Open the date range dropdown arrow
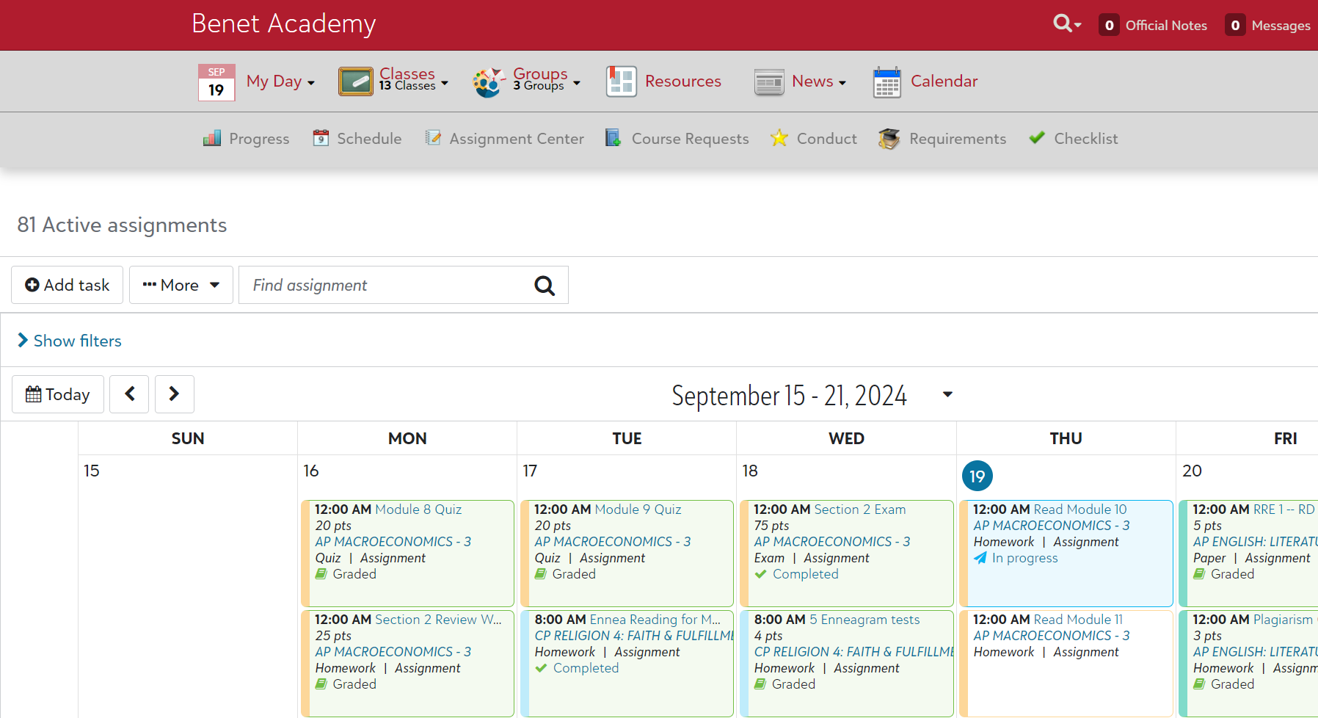 point(947,394)
